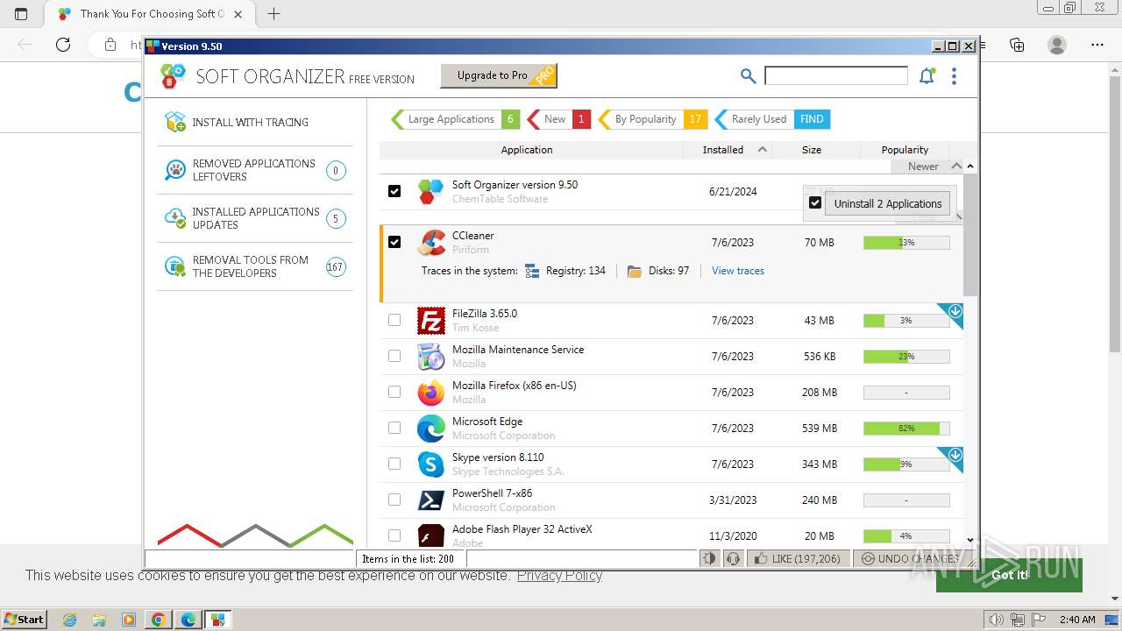Check the Mozilla Maintenance Service checkbox
The image size is (1122, 631).
[394, 356]
